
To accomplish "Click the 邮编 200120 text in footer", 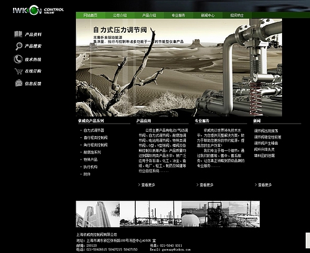I will [x=86, y=246].
